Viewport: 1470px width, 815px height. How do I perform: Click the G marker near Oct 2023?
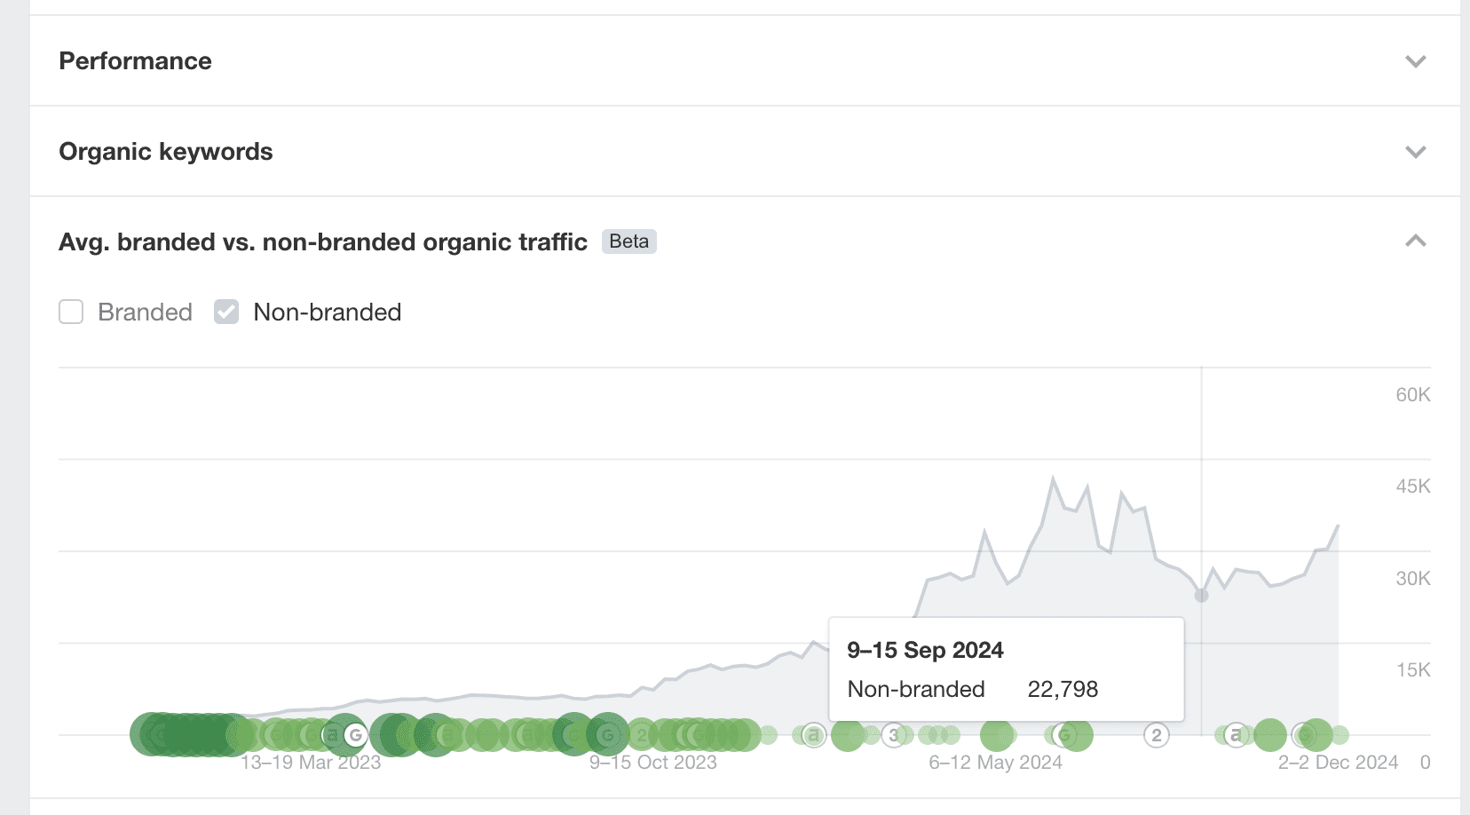coord(608,735)
